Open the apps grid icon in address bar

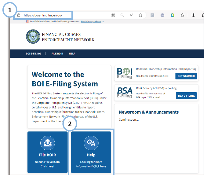113,15
